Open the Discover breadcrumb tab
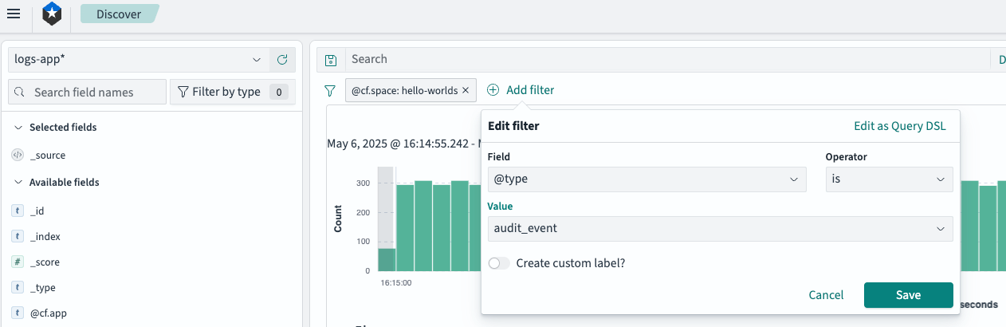This screenshot has width=1006, height=327. (x=119, y=14)
